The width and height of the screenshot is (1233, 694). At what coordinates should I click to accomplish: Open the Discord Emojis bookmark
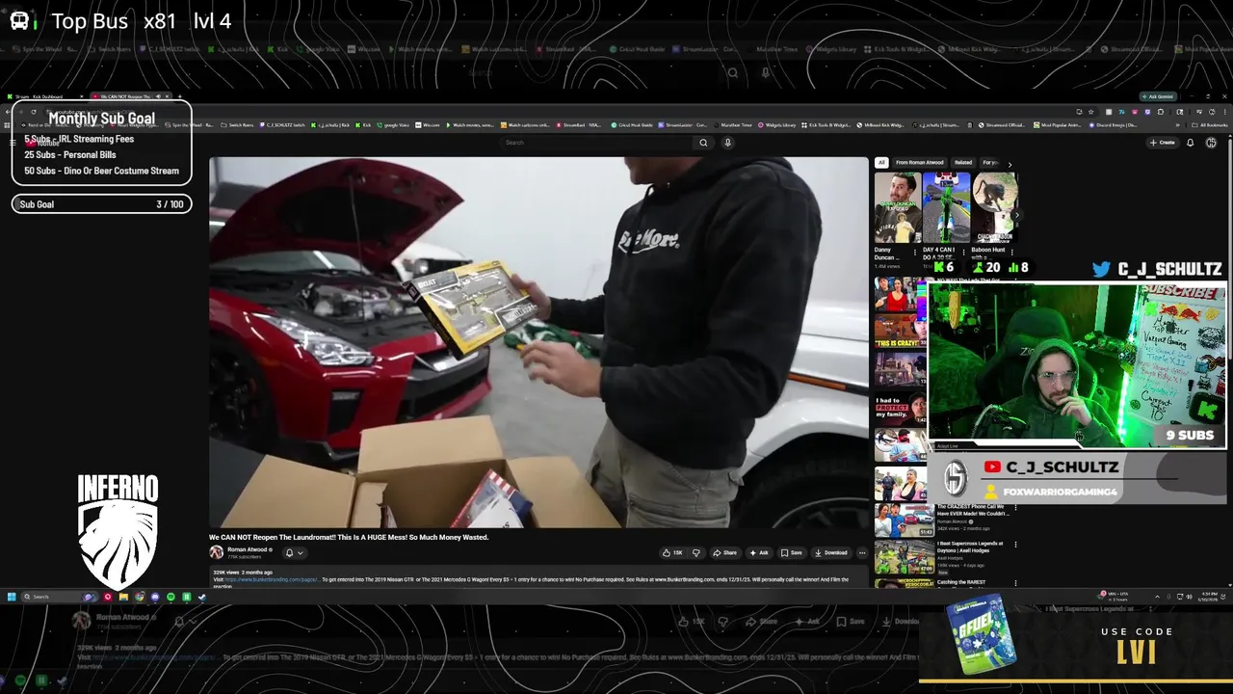pos(1114,124)
